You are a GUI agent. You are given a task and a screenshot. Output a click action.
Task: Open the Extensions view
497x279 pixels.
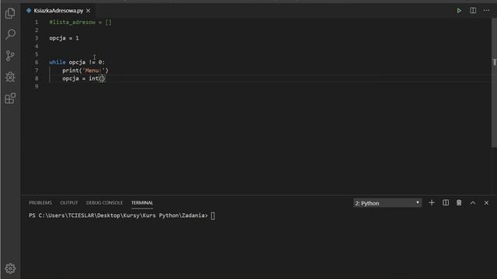10,98
